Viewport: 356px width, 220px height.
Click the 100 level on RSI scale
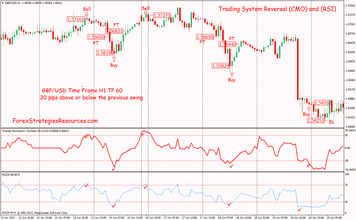pos(348,175)
